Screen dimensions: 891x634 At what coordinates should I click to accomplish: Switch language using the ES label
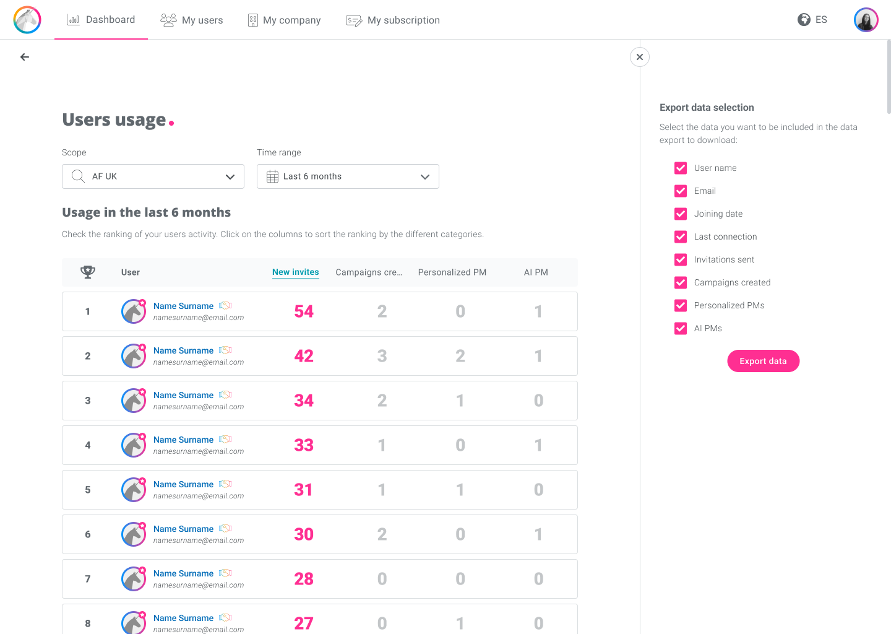pos(821,20)
